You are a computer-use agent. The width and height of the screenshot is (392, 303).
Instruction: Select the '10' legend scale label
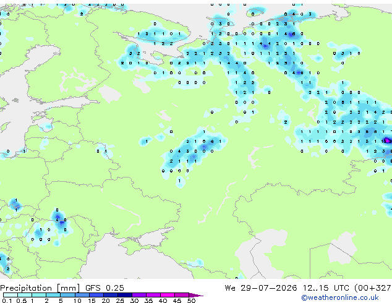pos(77,301)
